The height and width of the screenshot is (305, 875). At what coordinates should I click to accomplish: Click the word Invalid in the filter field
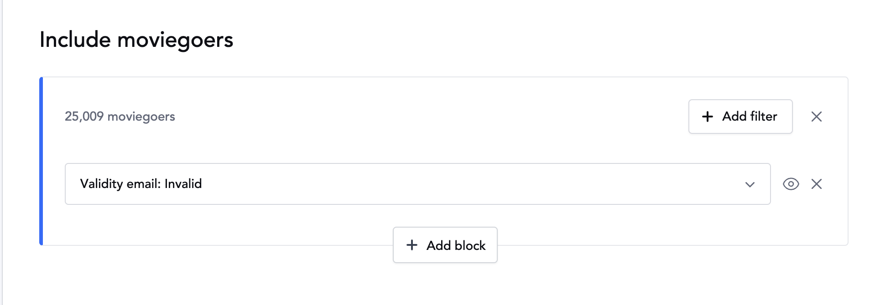(x=183, y=183)
